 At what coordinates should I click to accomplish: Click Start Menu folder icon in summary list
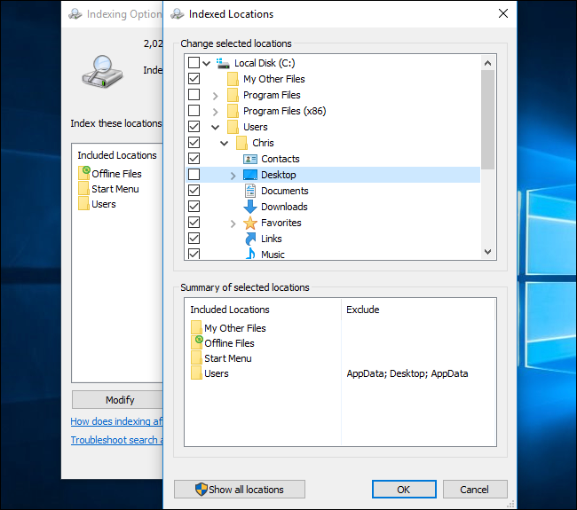click(196, 357)
